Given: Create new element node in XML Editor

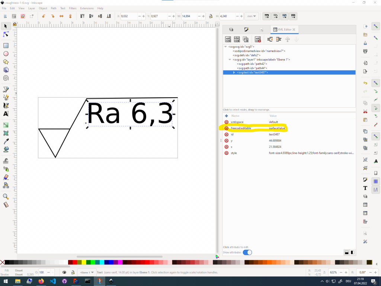Looking at the screenshot, I should click(228, 39).
